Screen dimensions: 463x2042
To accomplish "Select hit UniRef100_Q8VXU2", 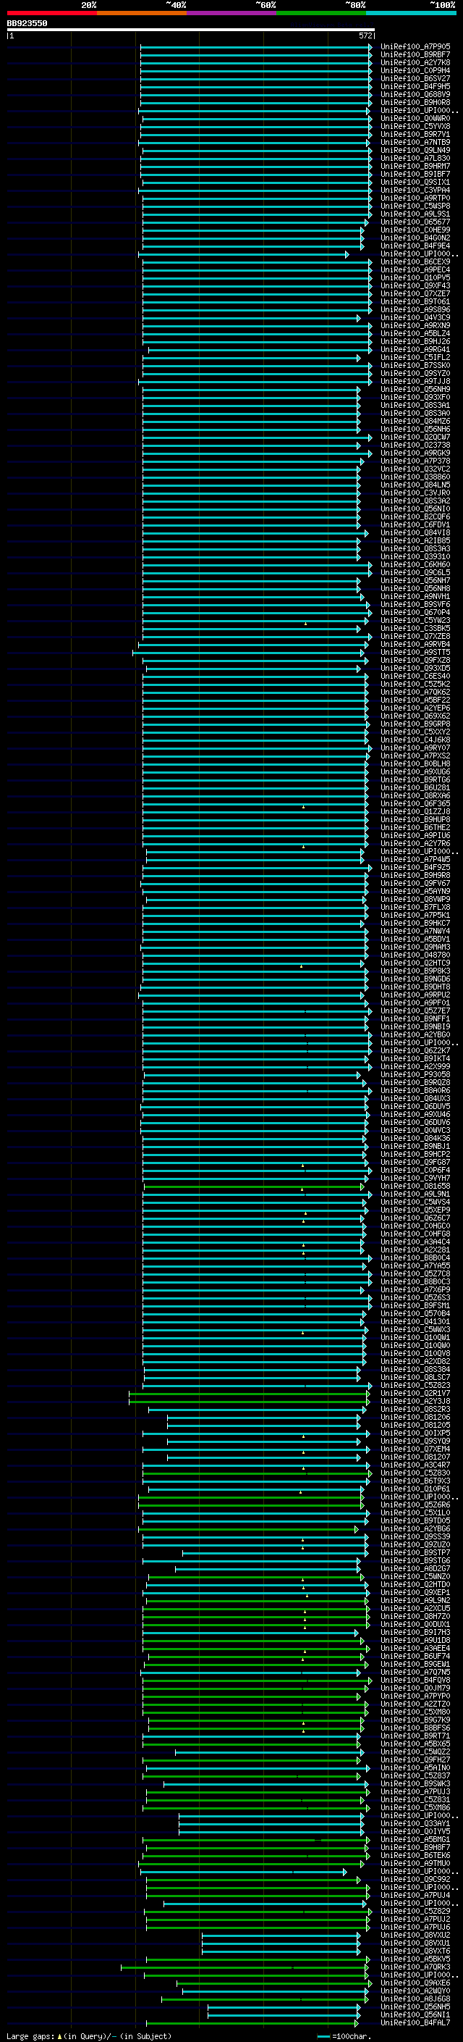I will (x=415, y=1935).
